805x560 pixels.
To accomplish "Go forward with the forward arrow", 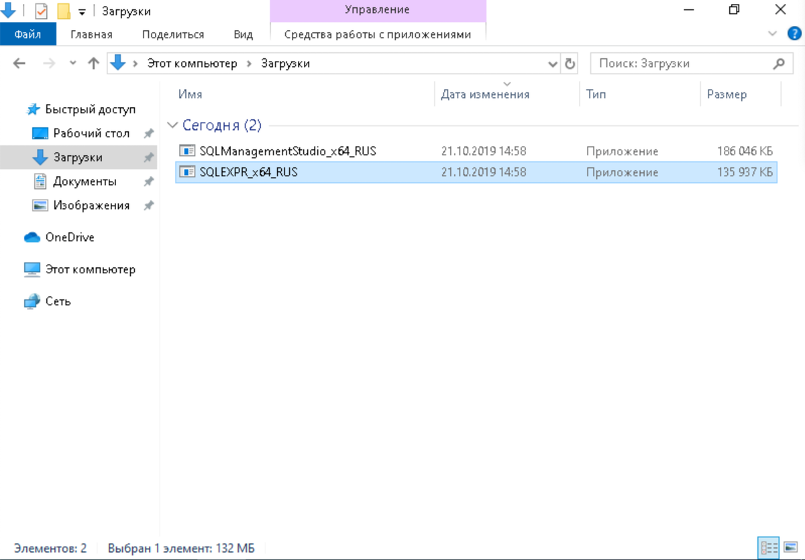I will pos(49,64).
